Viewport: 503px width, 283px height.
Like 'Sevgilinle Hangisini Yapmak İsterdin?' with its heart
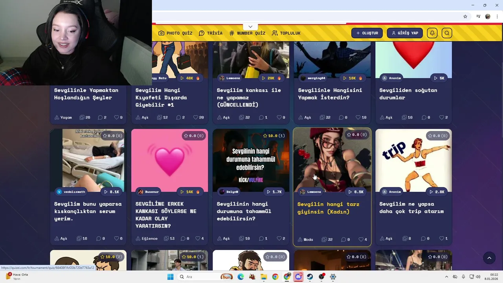(358, 117)
